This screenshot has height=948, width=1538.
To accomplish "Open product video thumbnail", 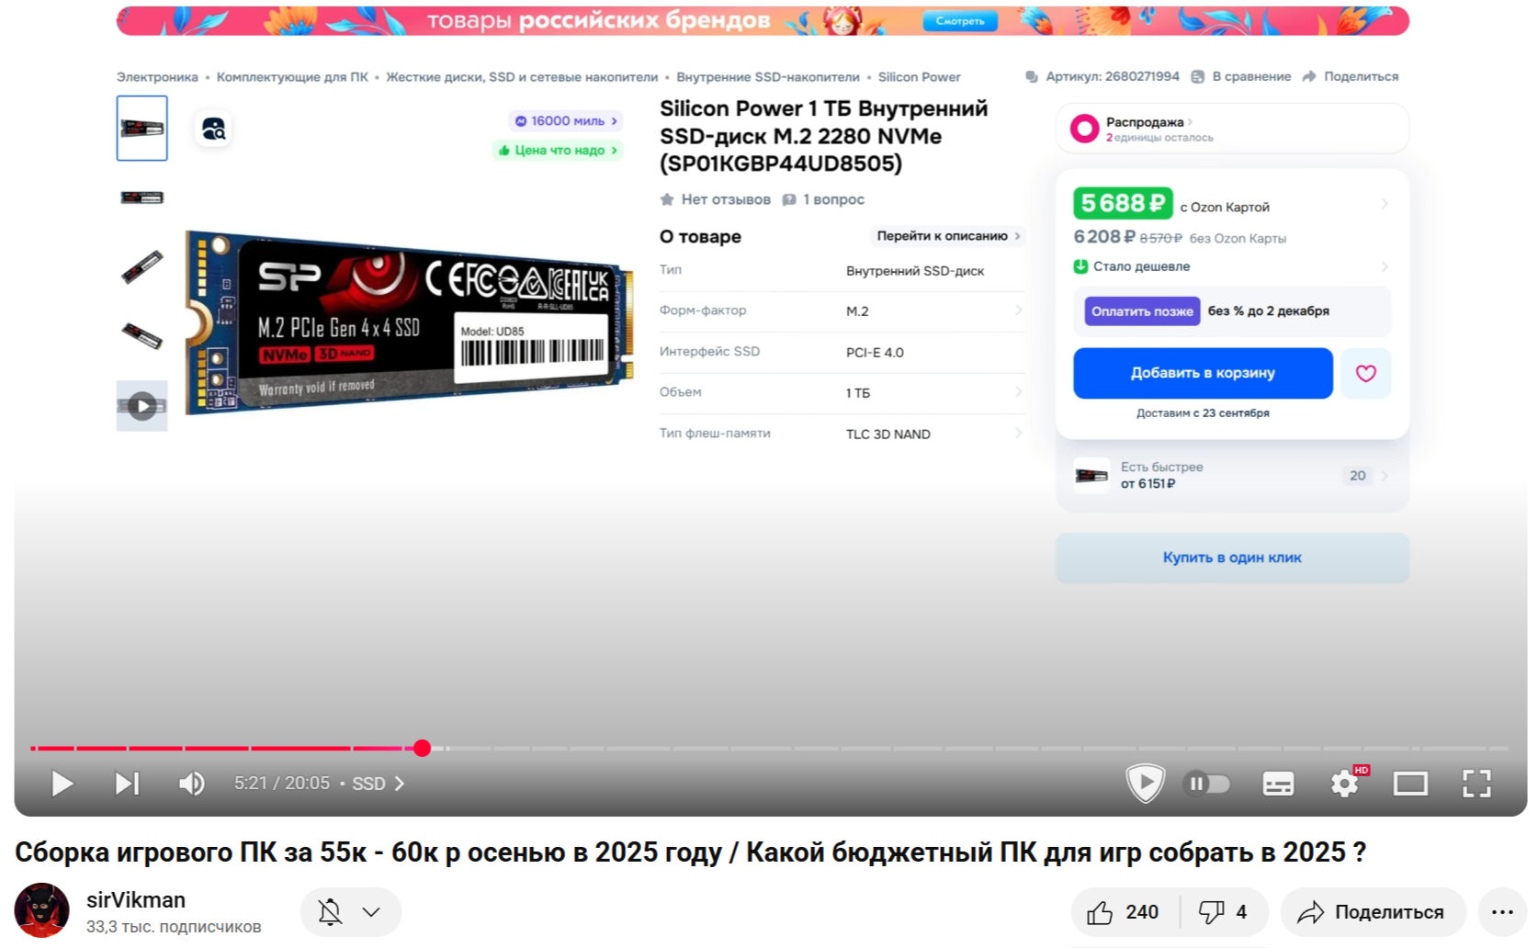I will pyautogui.click(x=141, y=405).
